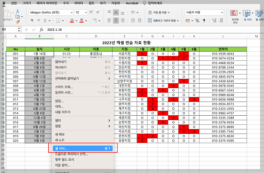Apply percent style number format

pos(197,20)
